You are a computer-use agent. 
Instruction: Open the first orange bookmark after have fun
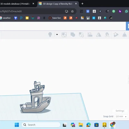(65, 18)
